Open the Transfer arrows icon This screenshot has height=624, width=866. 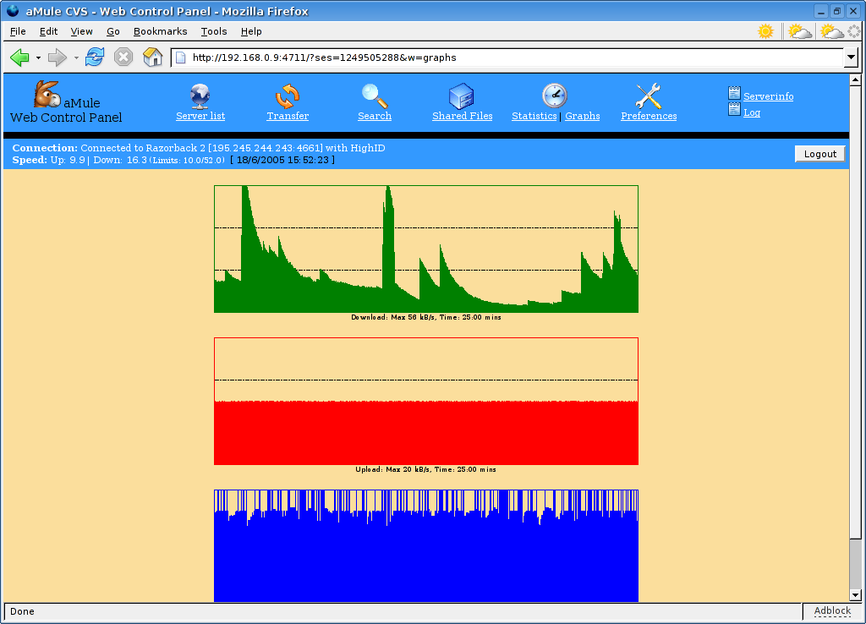(x=288, y=96)
